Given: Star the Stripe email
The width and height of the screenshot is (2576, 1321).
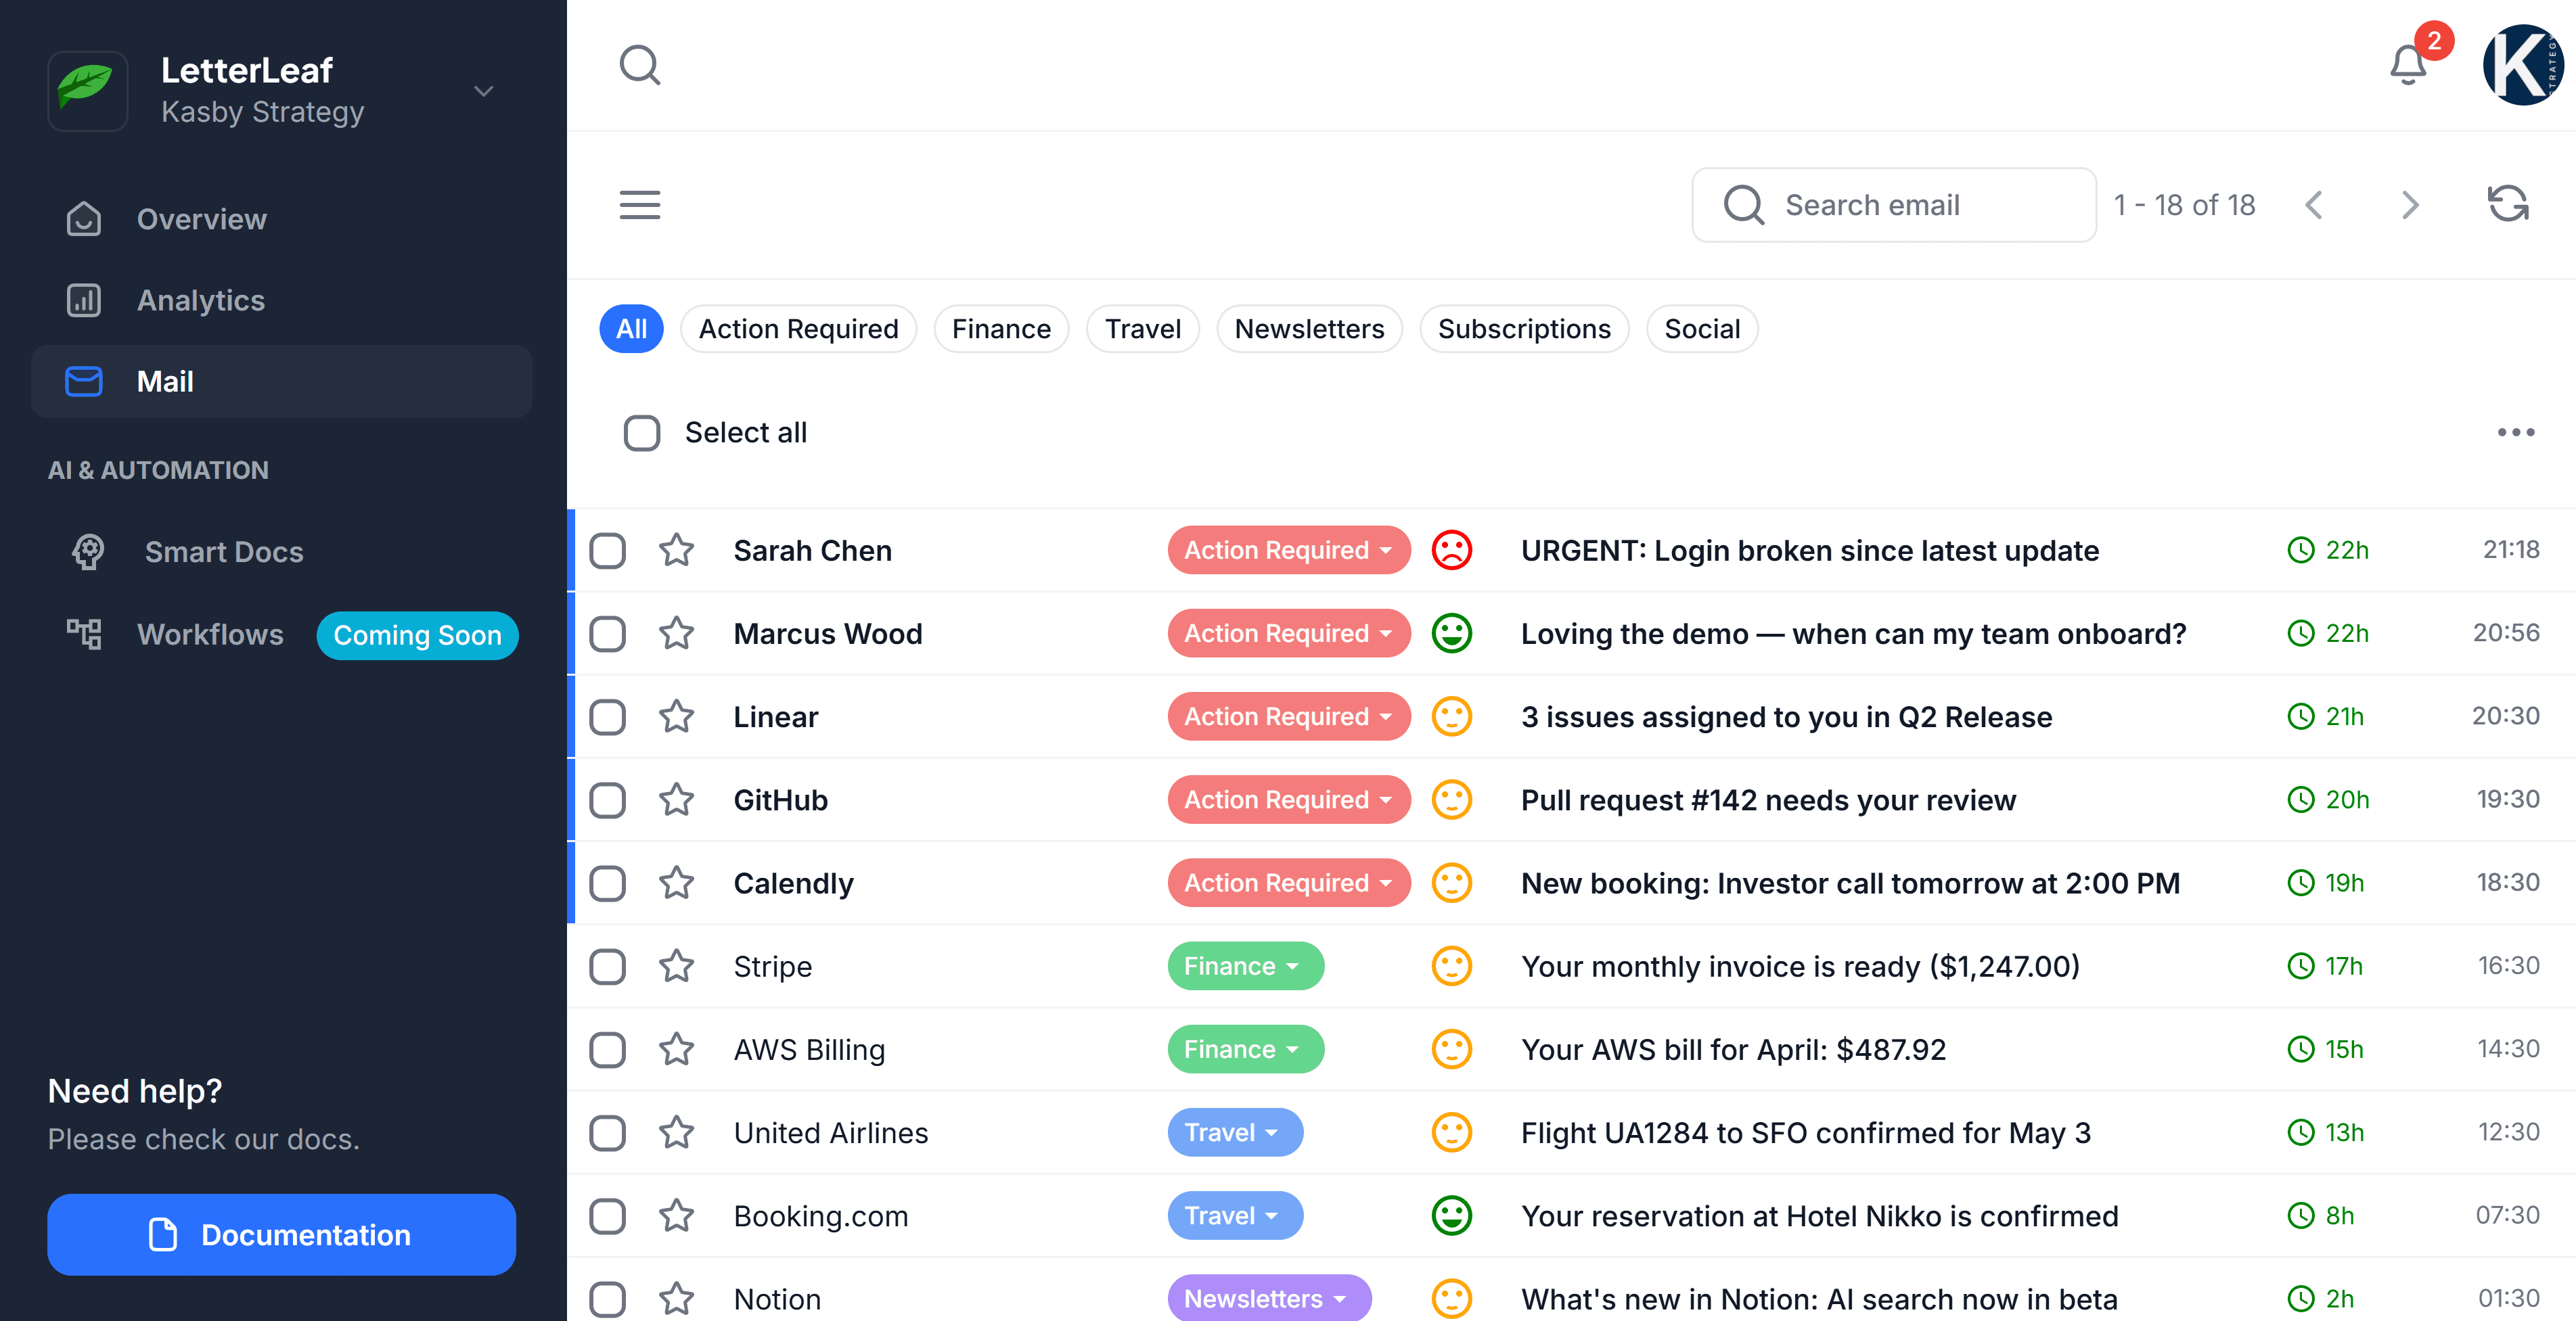Looking at the screenshot, I should [677, 966].
